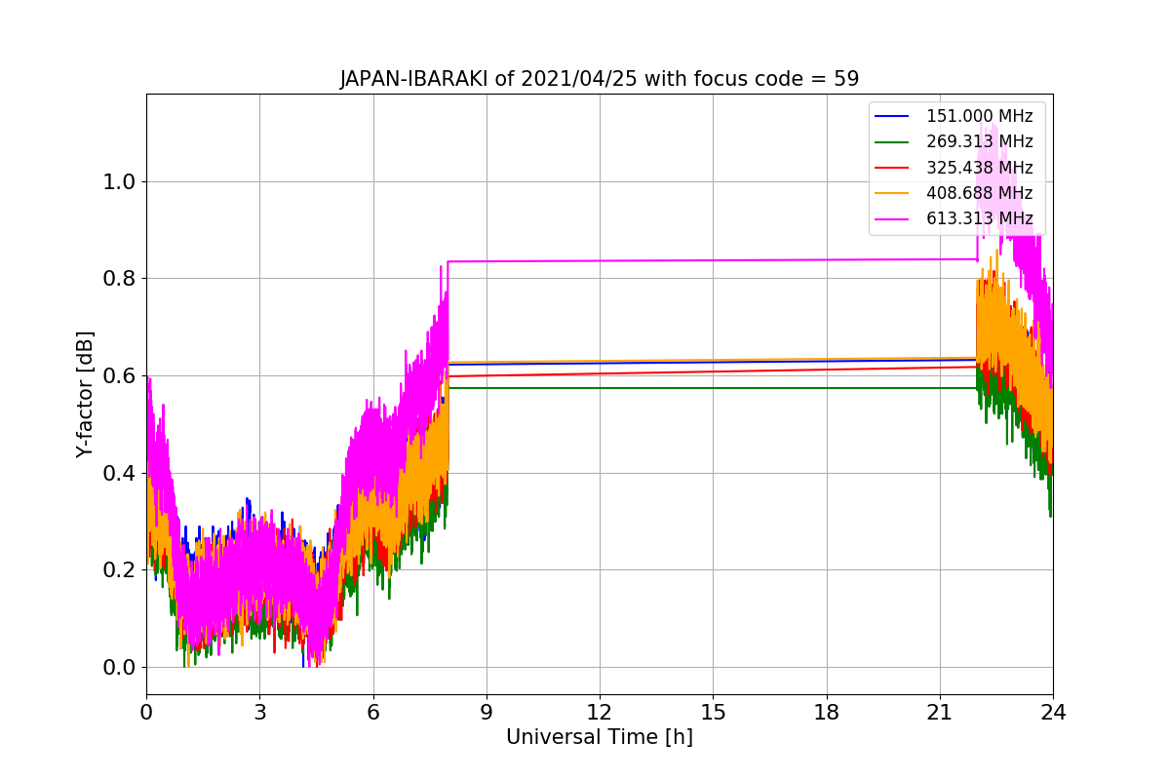The image size is (1170, 780).
Task: Click y-axis tick label 0.0
Action: [x=120, y=668]
